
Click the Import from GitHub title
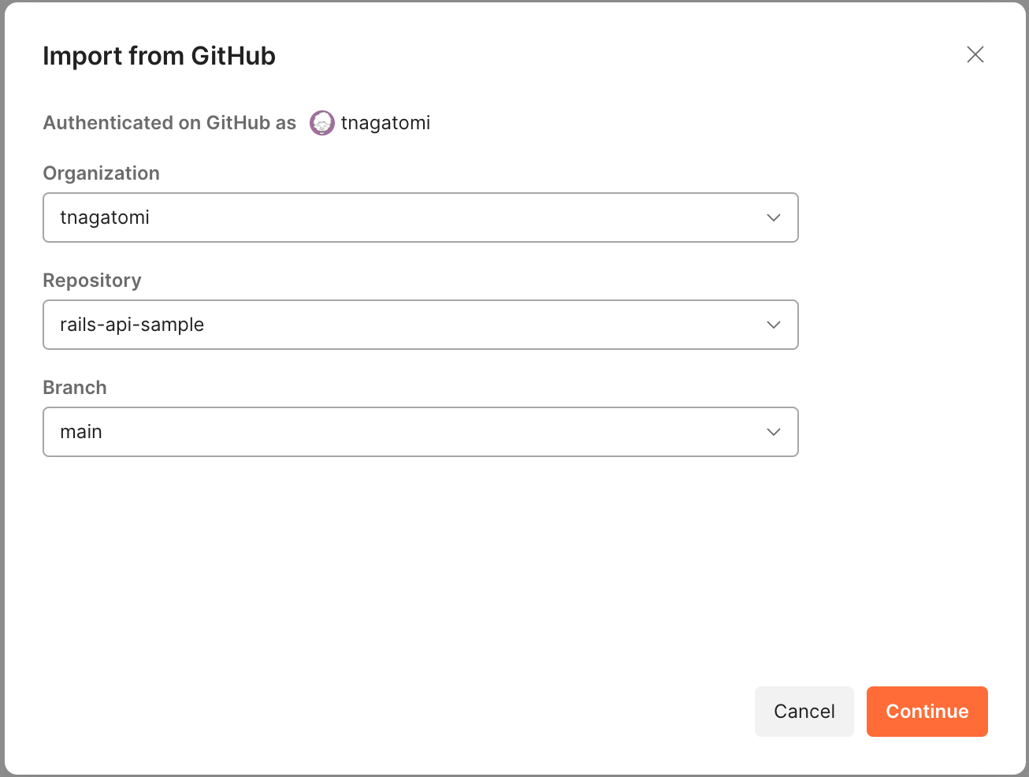pos(159,56)
